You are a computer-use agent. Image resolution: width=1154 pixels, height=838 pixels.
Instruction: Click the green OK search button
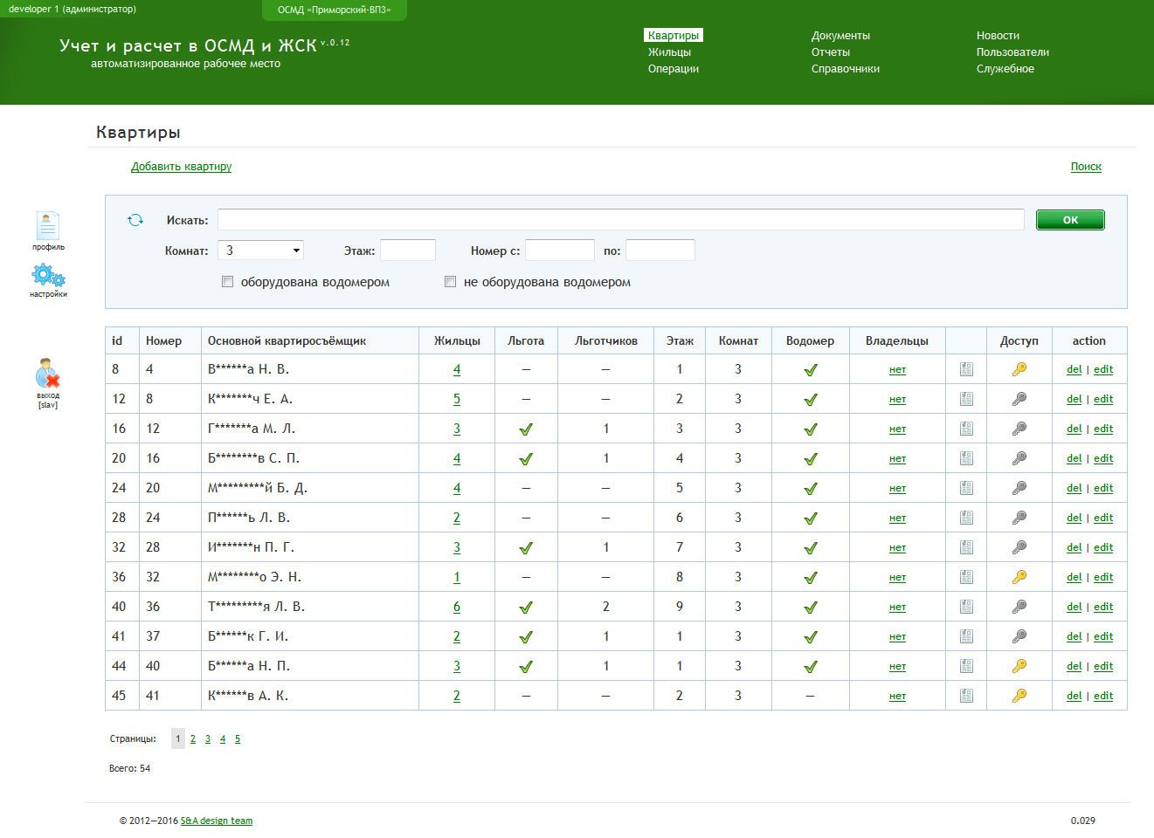(x=1070, y=220)
